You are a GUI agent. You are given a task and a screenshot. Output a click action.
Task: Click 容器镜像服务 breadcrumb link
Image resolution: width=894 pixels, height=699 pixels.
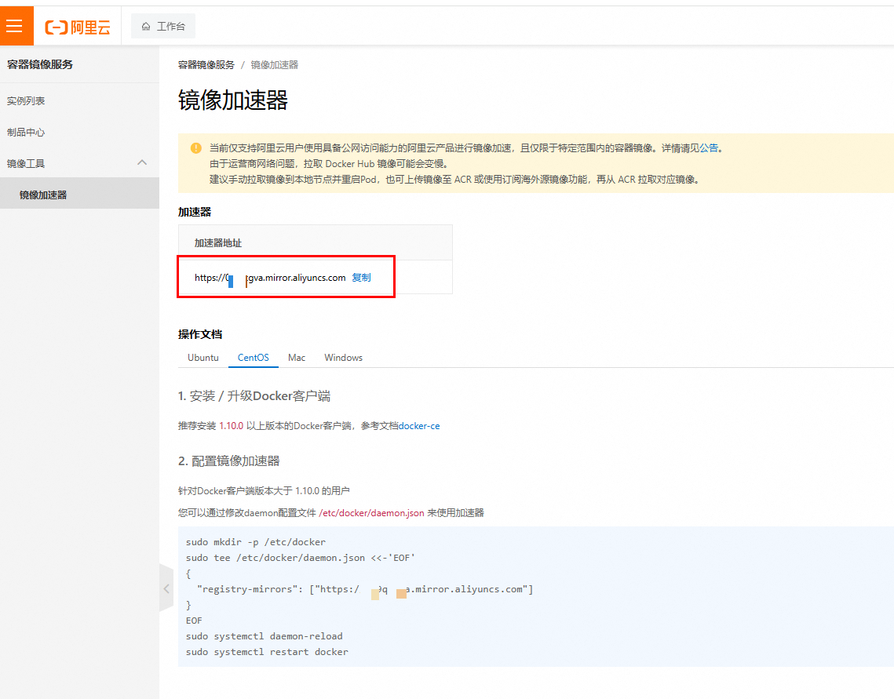206,65
